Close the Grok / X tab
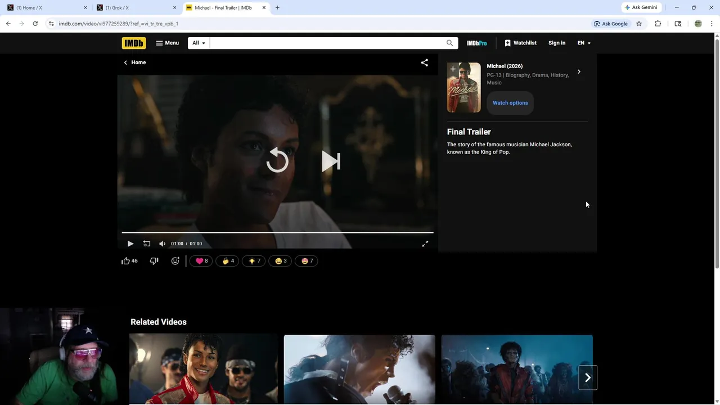 [175, 8]
